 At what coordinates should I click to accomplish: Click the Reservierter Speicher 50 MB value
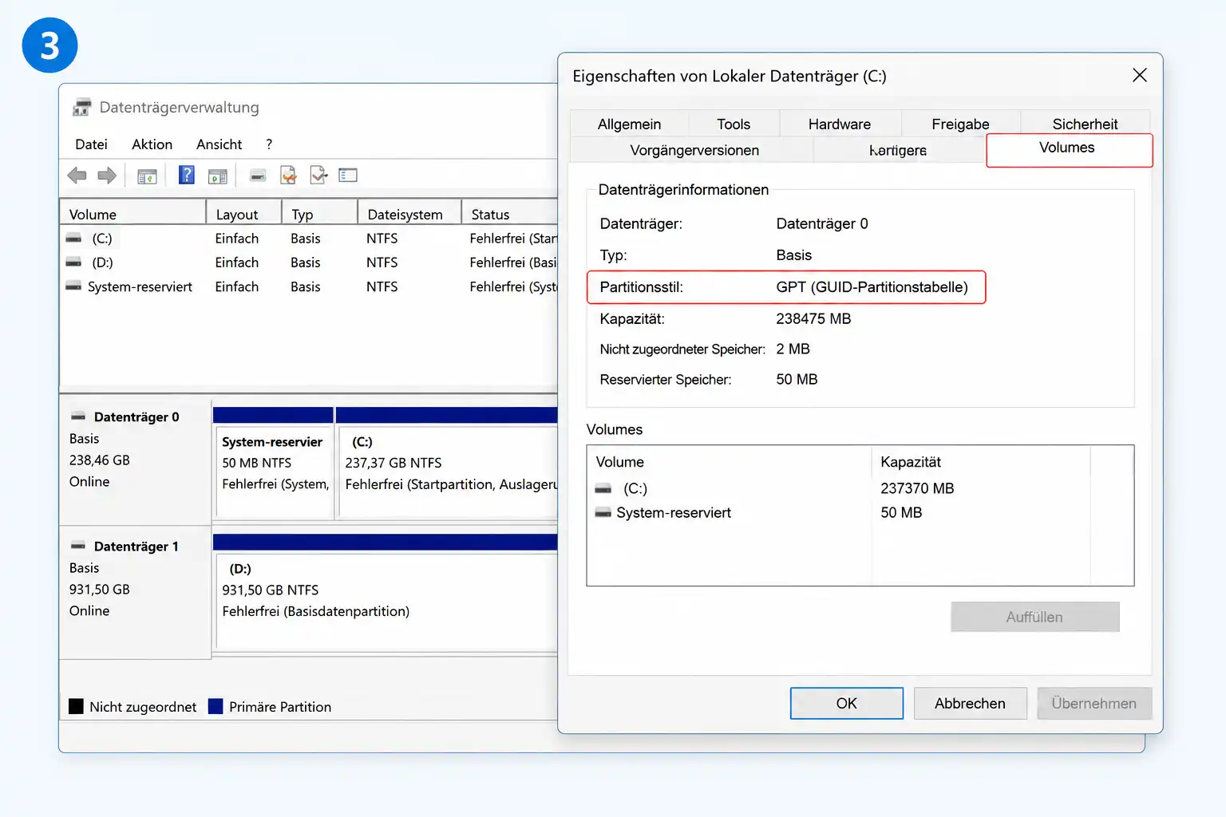(797, 379)
